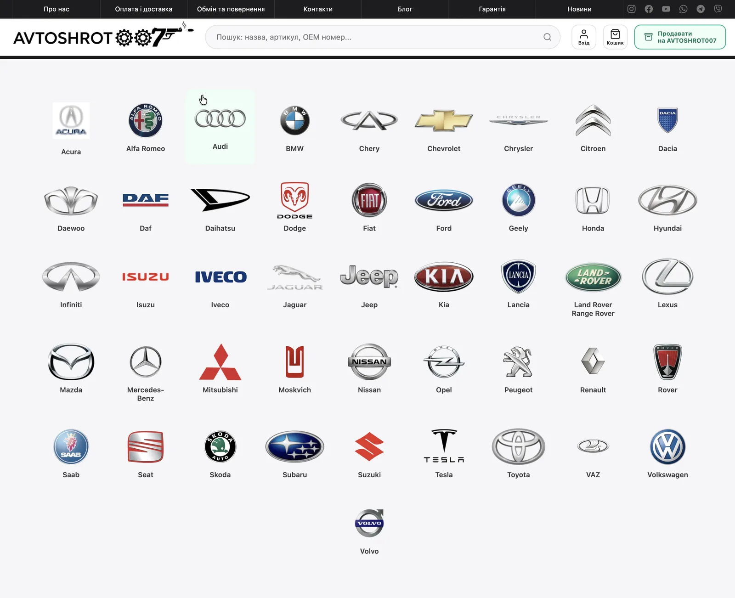
Task: Select the BMW brand logo
Action: click(295, 121)
